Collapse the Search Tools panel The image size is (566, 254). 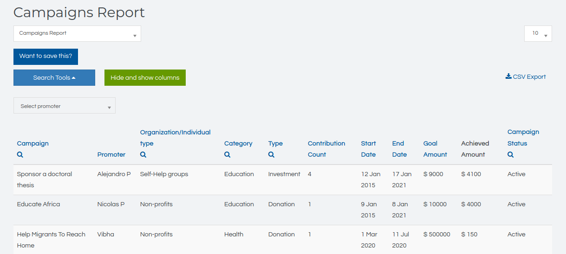click(54, 78)
